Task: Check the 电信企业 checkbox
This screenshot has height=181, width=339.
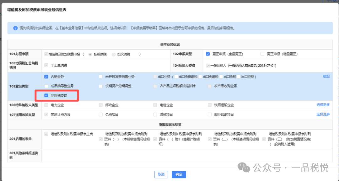Action: point(155,105)
